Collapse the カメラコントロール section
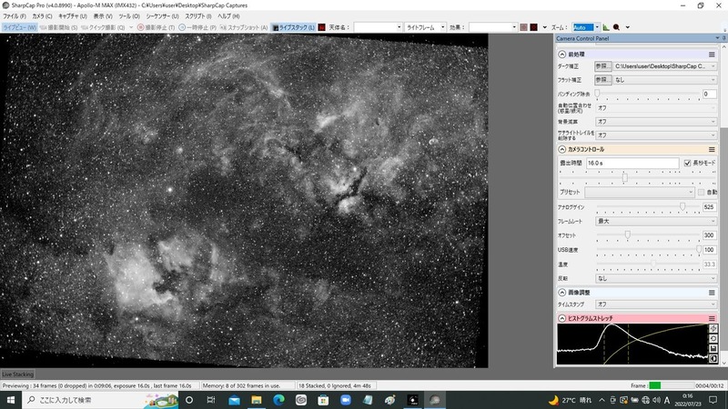The width and height of the screenshot is (728, 409). [x=561, y=149]
